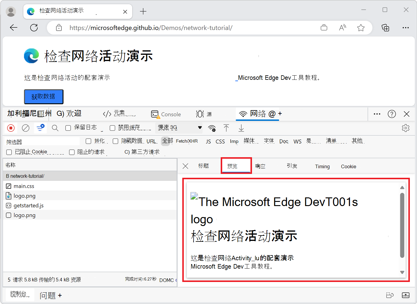Open DevTools help question mark icon
Screen dimensions: 417x304
click(392, 114)
